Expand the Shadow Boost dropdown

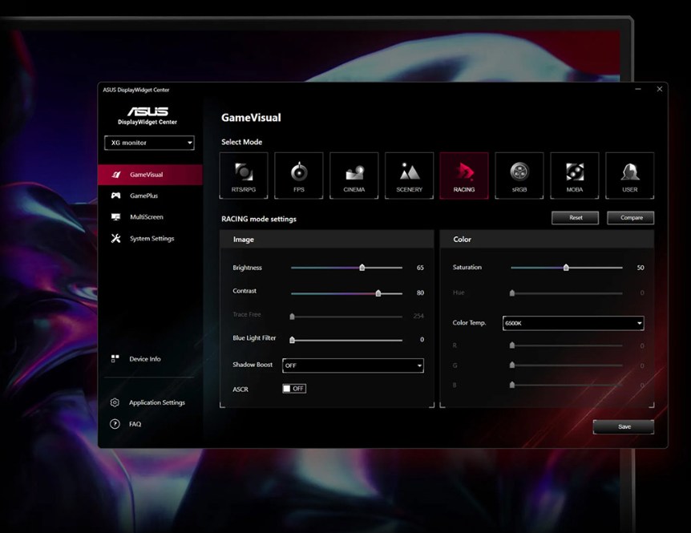pyautogui.click(x=353, y=365)
